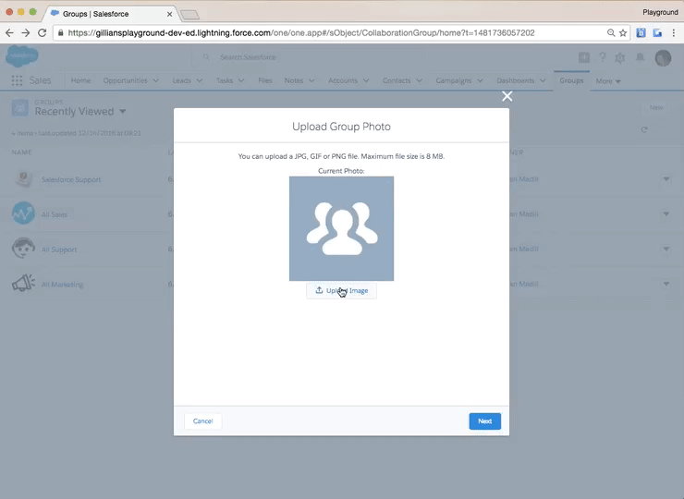Open the Files tab

coord(264,80)
